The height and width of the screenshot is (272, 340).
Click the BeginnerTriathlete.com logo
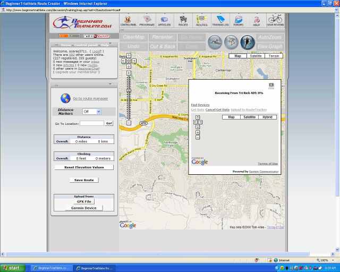[82, 23]
